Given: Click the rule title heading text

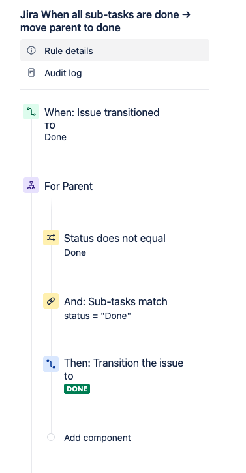Looking at the screenshot, I should pos(105,21).
